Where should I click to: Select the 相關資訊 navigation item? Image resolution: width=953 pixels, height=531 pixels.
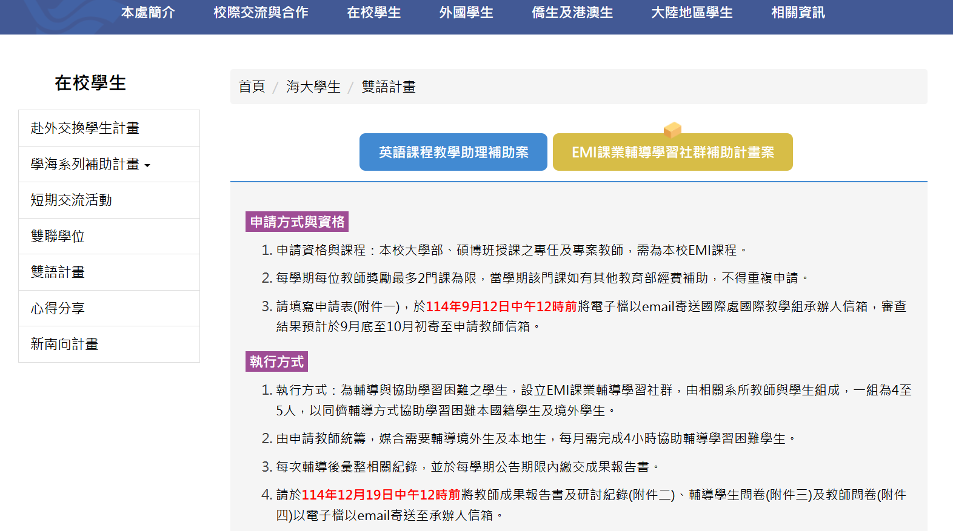798,13
